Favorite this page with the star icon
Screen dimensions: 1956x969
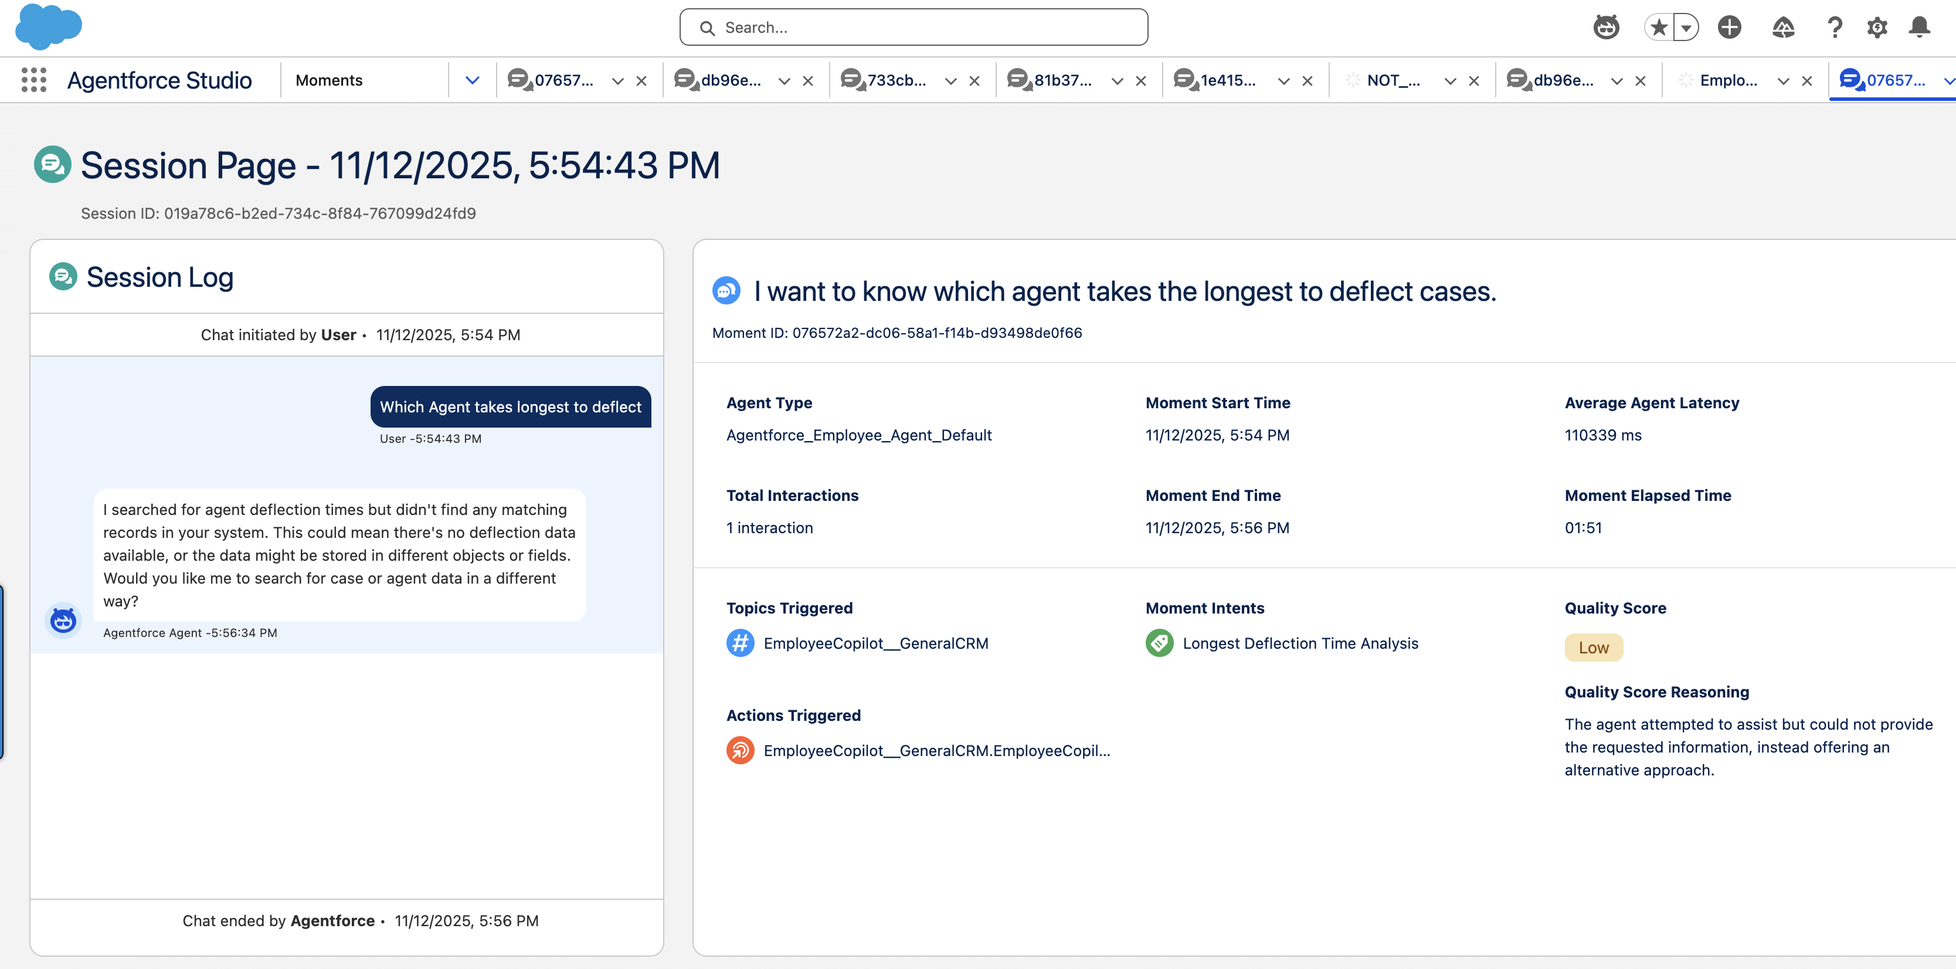[1658, 28]
